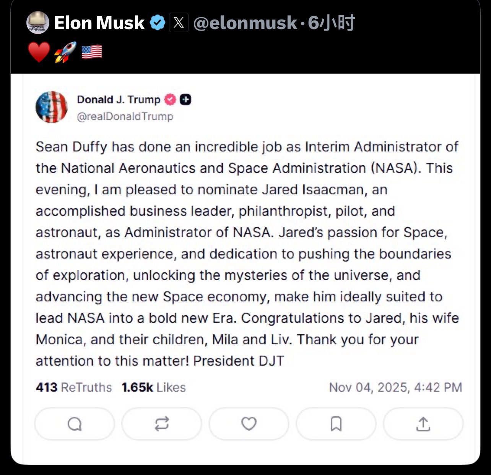
Task: Click the X affiliation logo badge
Action: click(x=179, y=23)
